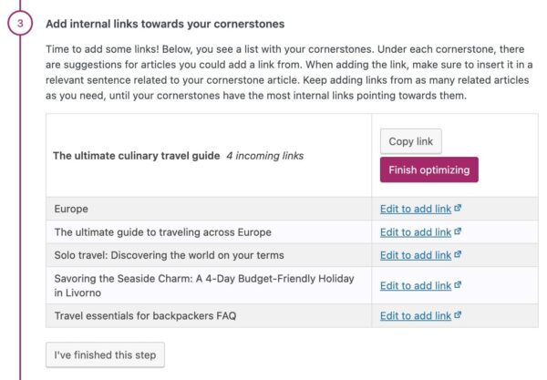Image resolution: width=547 pixels, height=380 pixels.
Task: Click external-link icon in the Livorno holiday row
Action: [458, 284]
